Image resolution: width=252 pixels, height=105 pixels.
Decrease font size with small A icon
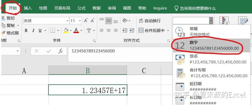click(x=93, y=21)
